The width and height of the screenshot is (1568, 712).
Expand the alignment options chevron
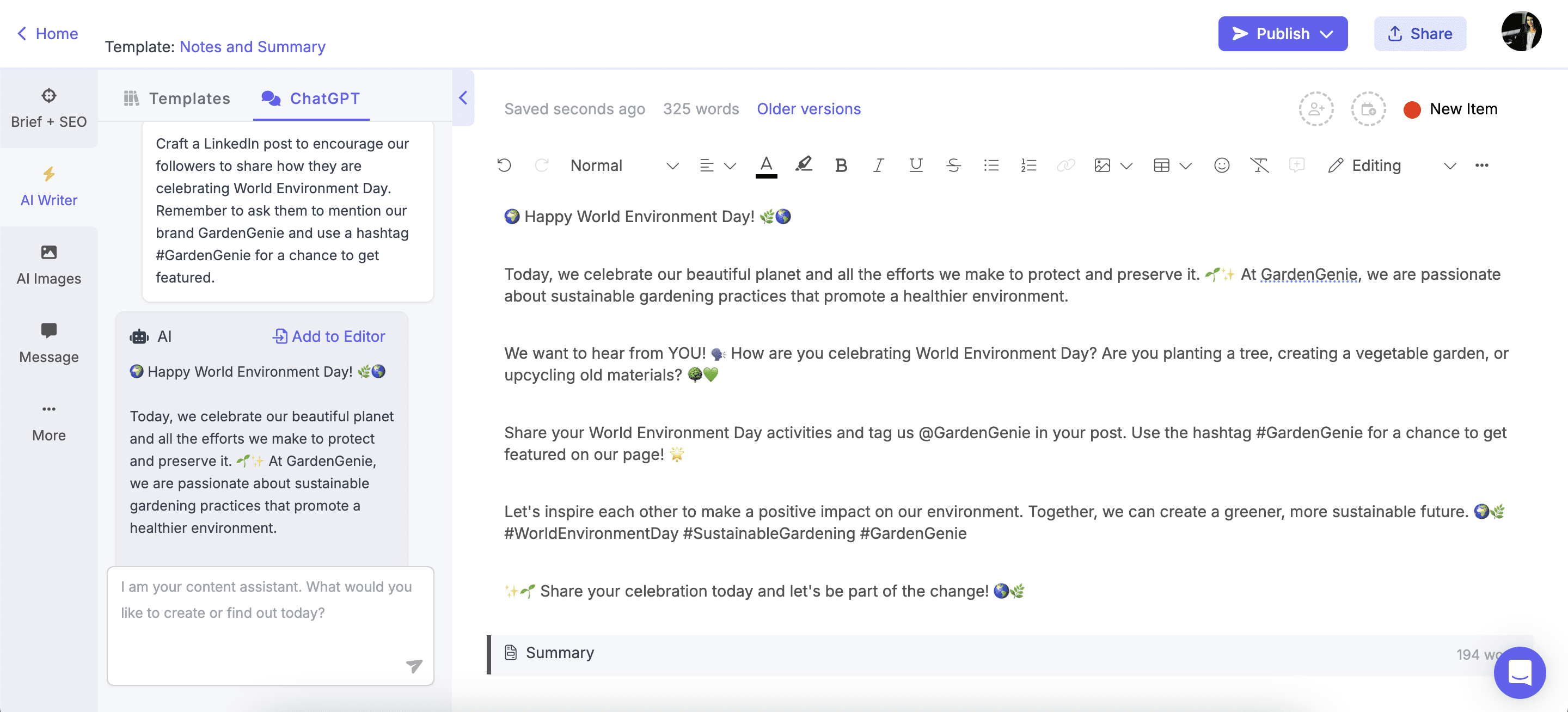[730, 165]
